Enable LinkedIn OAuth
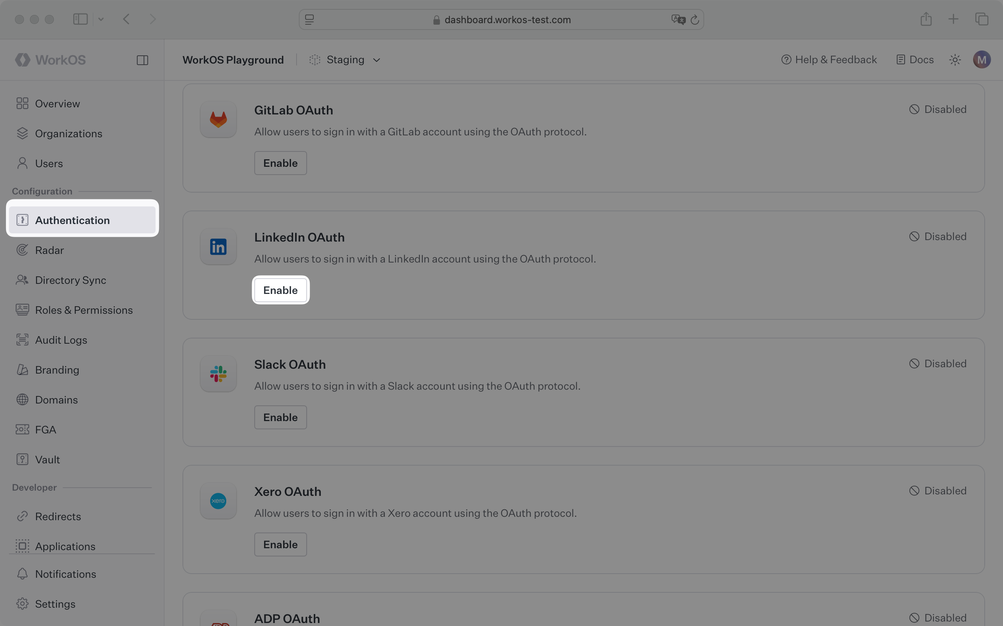This screenshot has height=626, width=1003. 280,290
